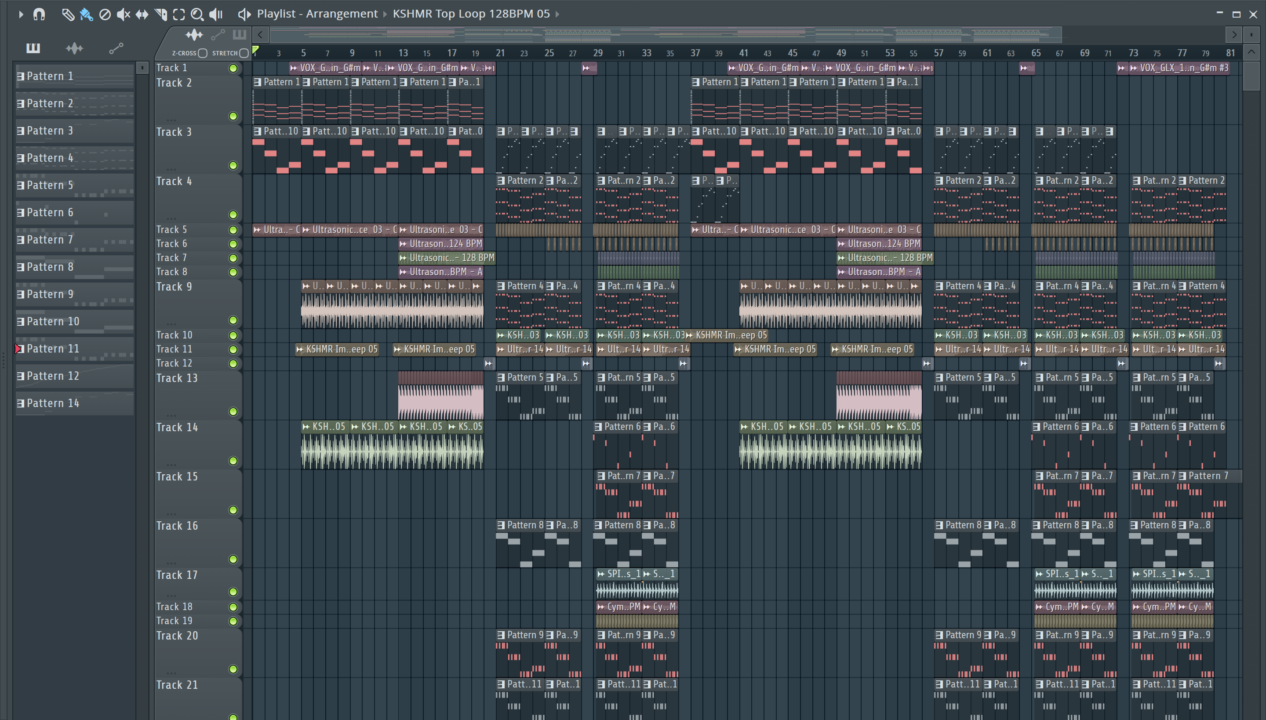Switch clip focus to pattern clips
1266x720 pixels.
point(239,35)
